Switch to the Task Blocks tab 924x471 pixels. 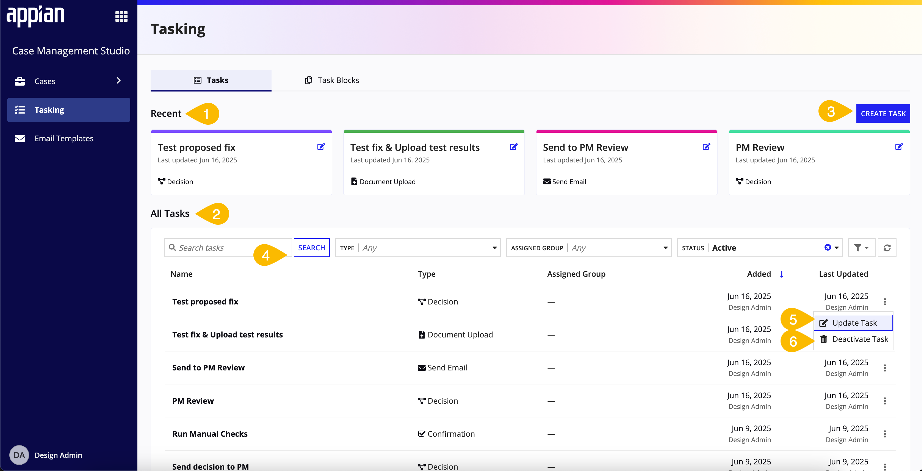click(x=332, y=80)
